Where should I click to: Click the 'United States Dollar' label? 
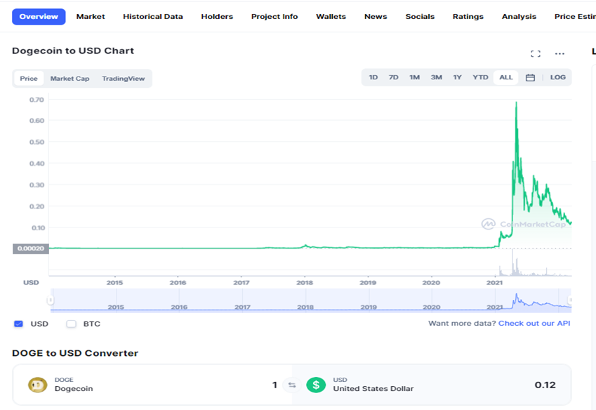(x=373, y=389)
